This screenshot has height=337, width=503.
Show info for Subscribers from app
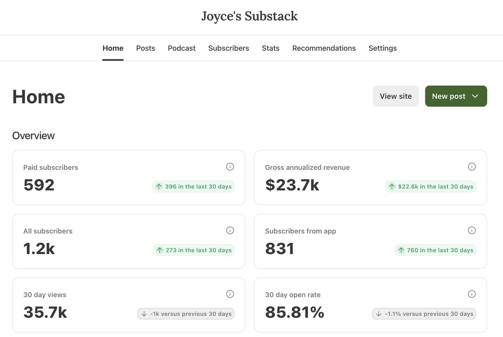click(x=472, y=230)
